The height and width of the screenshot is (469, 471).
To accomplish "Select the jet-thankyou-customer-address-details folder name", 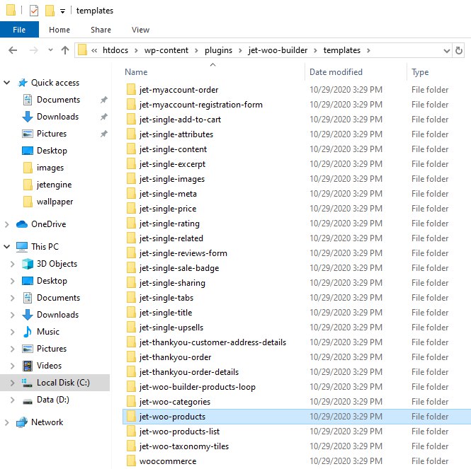I will pyautogui.click(x=212, y=342).
